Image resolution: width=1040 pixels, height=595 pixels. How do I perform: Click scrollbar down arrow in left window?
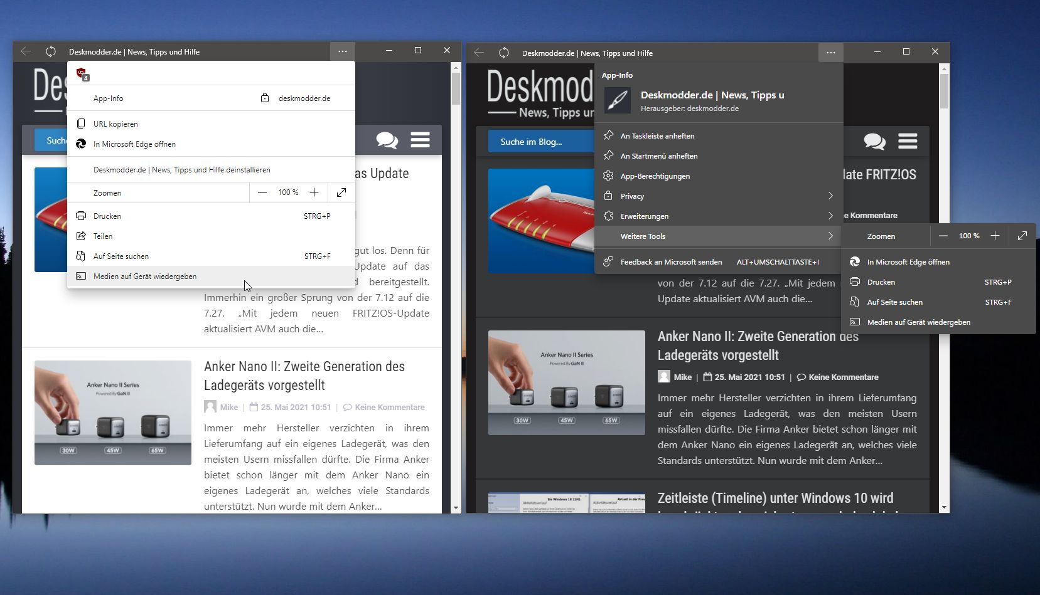click(456, 507)
